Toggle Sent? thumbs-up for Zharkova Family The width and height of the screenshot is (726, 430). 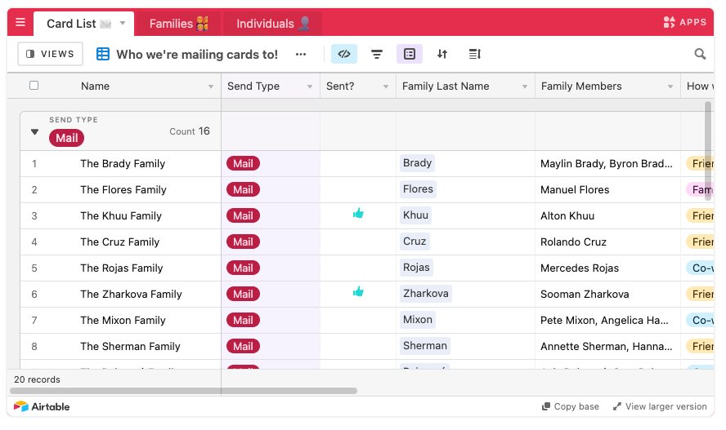point(358,292)
